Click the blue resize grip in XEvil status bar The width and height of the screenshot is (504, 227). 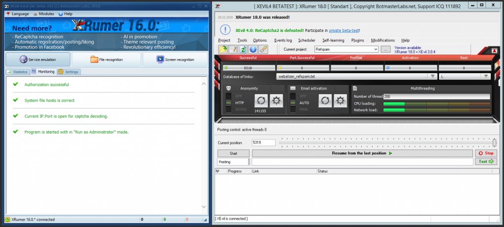point(205,220)
